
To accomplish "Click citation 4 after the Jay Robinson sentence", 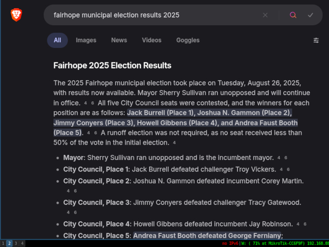I will [298, 224].
